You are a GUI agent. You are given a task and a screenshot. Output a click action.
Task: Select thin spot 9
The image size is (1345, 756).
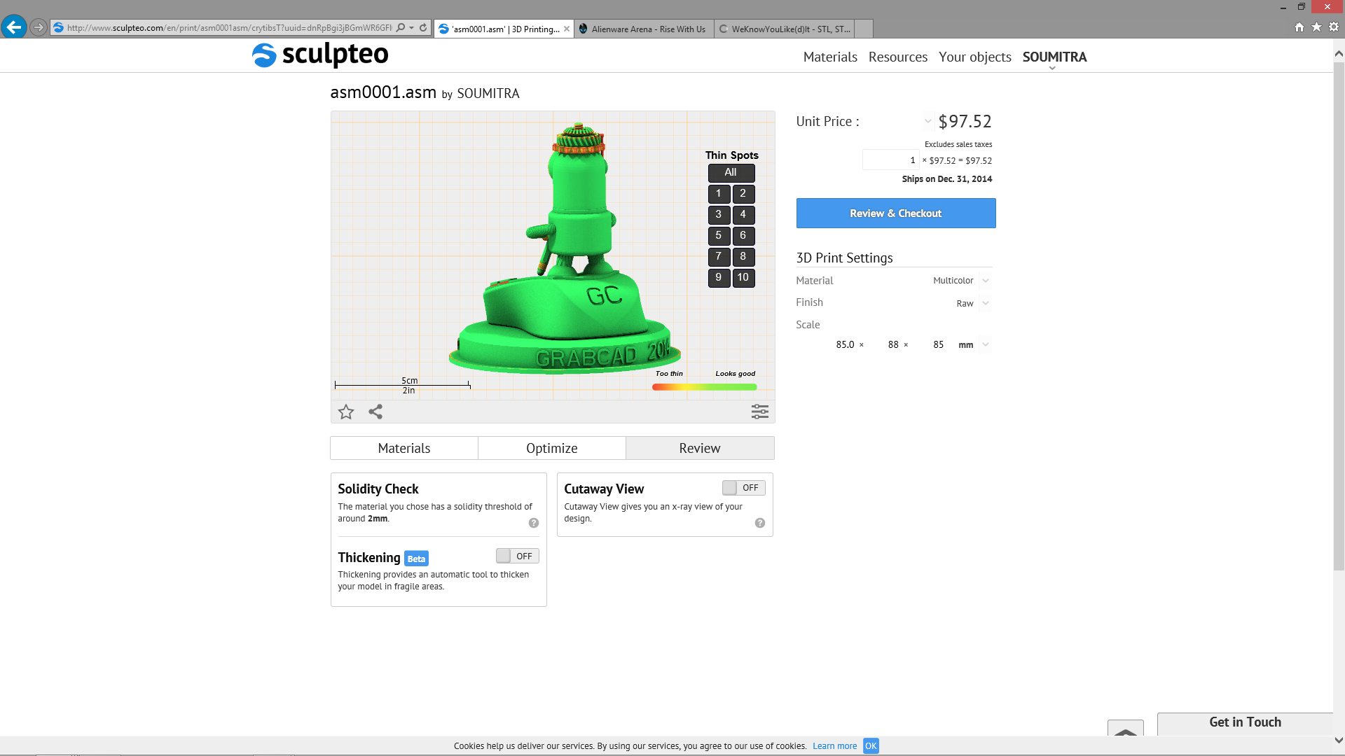click(719, 278)
